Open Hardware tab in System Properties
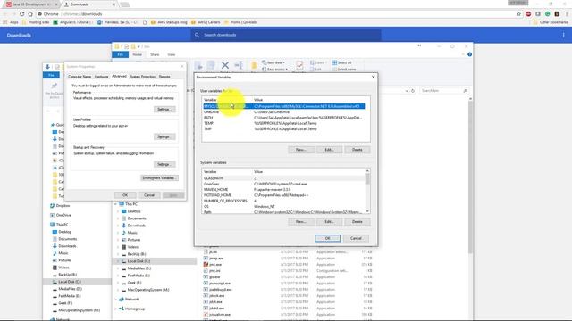The height and width of the screenshot is (321, 572). [x=101, y=77]
